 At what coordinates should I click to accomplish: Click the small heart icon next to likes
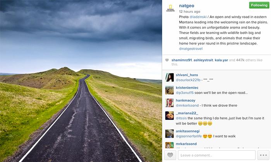pyautogui.click(x=167, y=60)
